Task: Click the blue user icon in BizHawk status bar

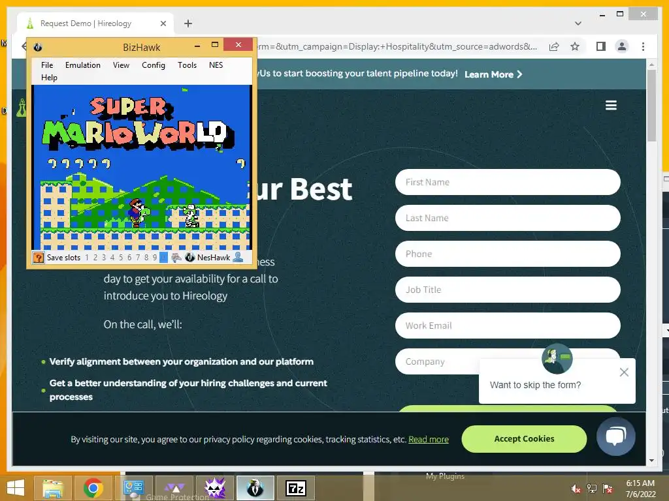Action: 238,257
